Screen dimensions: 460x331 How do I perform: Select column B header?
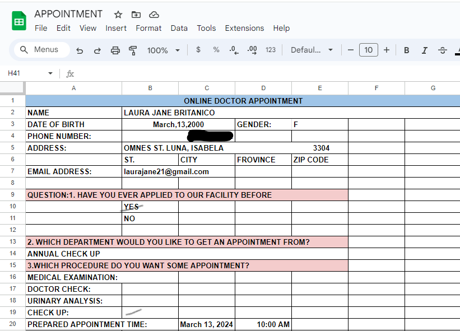point(150,88)
